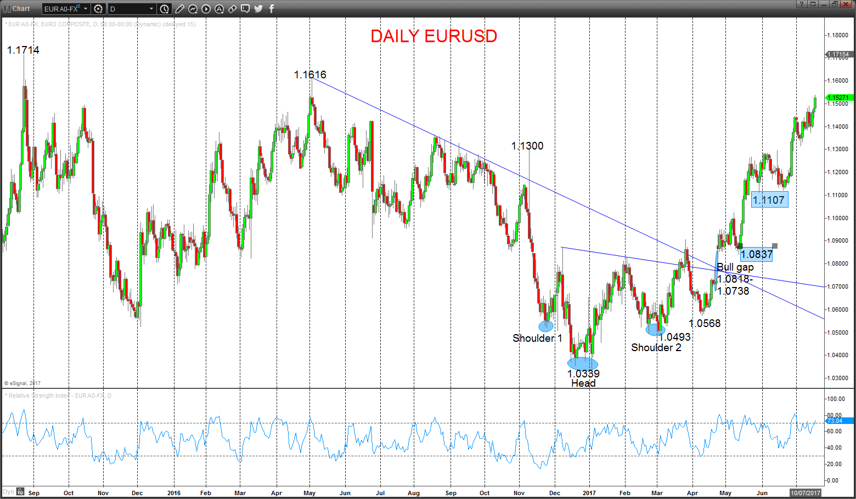Click the play/replay circle icon
This screenshot has width=856, height=499.
[x=206, y=9]
